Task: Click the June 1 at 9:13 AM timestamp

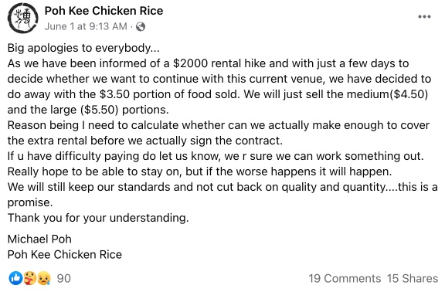Action: coord(86,26)
